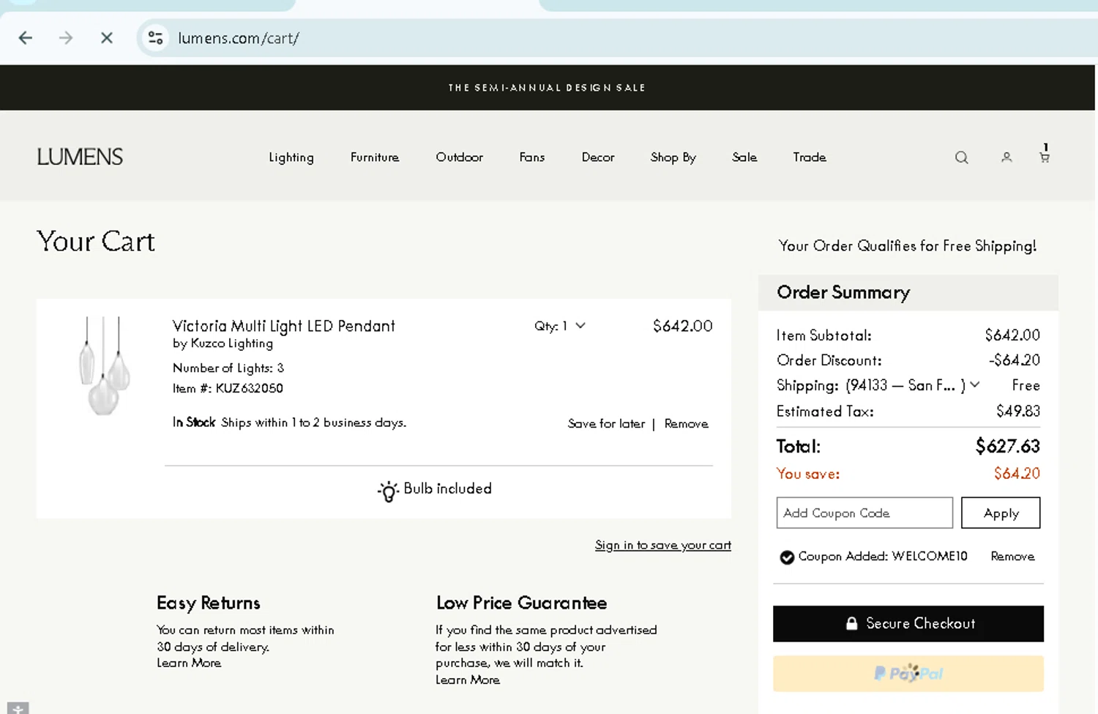The image size is (1098, 714).
Task: Click the browser back arrow
Action: pyautogui.click(x=26, y=38)
